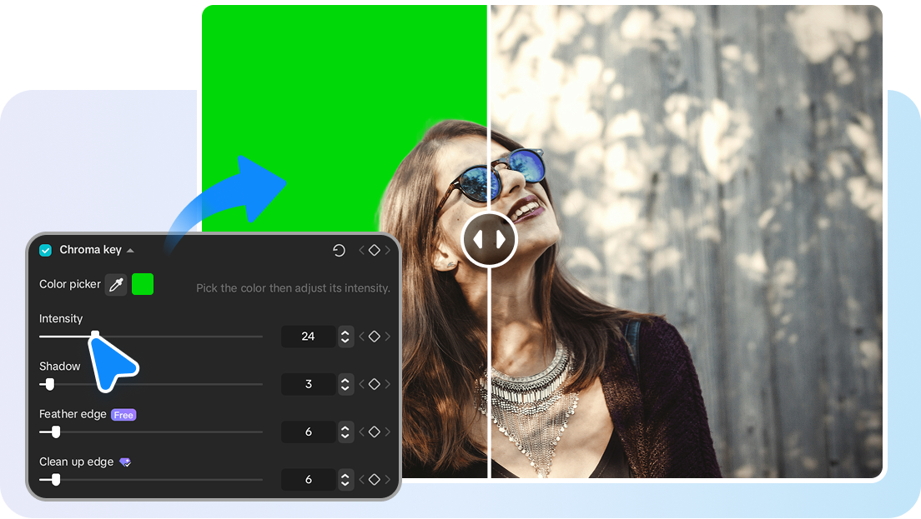The width and height of the screenshot is (921, 519).
Task: Click the keyframe diamond in the Chroma key header
Action: point(374,251)
